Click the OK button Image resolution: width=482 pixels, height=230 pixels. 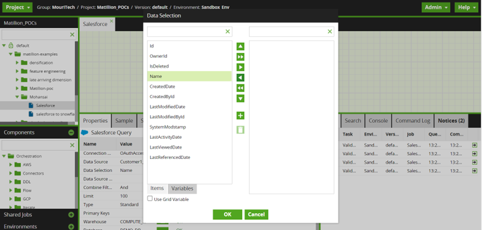click(x=227, y=214)
